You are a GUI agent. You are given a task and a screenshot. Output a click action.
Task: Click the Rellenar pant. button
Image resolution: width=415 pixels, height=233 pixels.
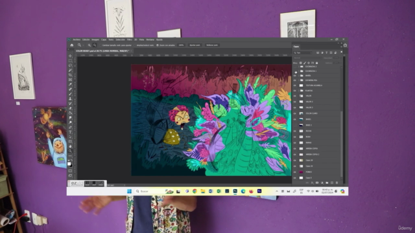pos(212,45)
